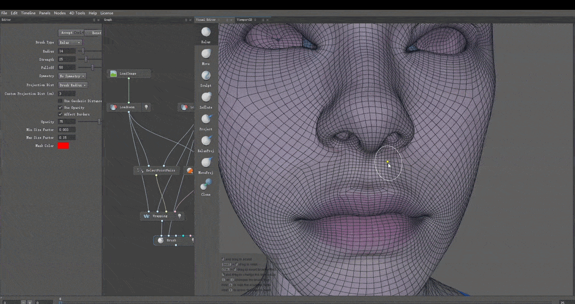The width and height of the screenshot is (575, 304).
Task: Uncheck Affect Borders checkbox
Action: [x=60, y=114]
